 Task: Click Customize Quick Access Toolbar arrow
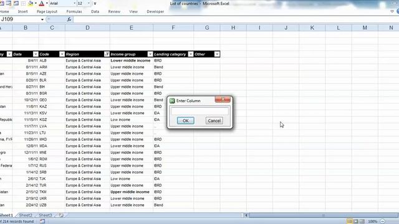point(95,4)
